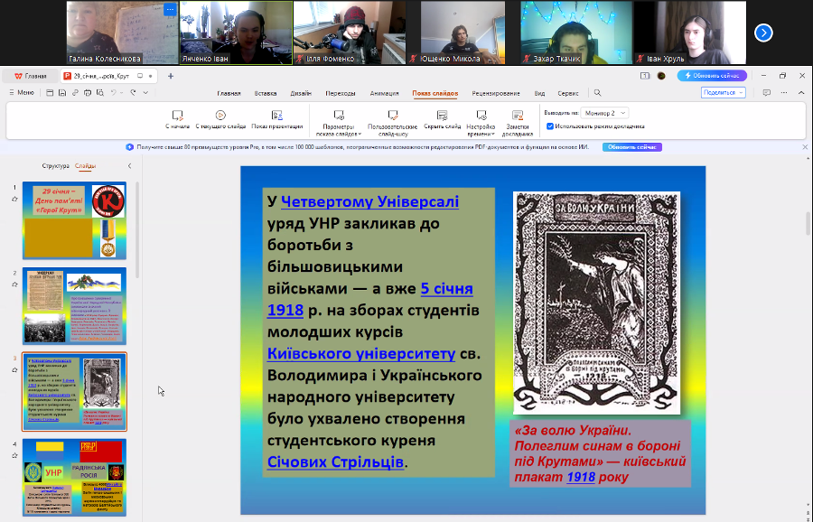The height and width of the screenshot is (522, 813).
Task: Open three-dots menu on Галина Колесникова video
Action: (170, 10)
